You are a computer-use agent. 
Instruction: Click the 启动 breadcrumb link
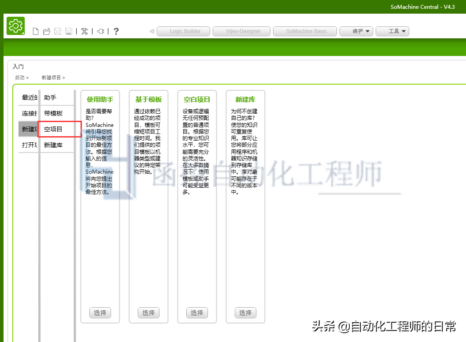pyautogui.click(x=20, y=78)
